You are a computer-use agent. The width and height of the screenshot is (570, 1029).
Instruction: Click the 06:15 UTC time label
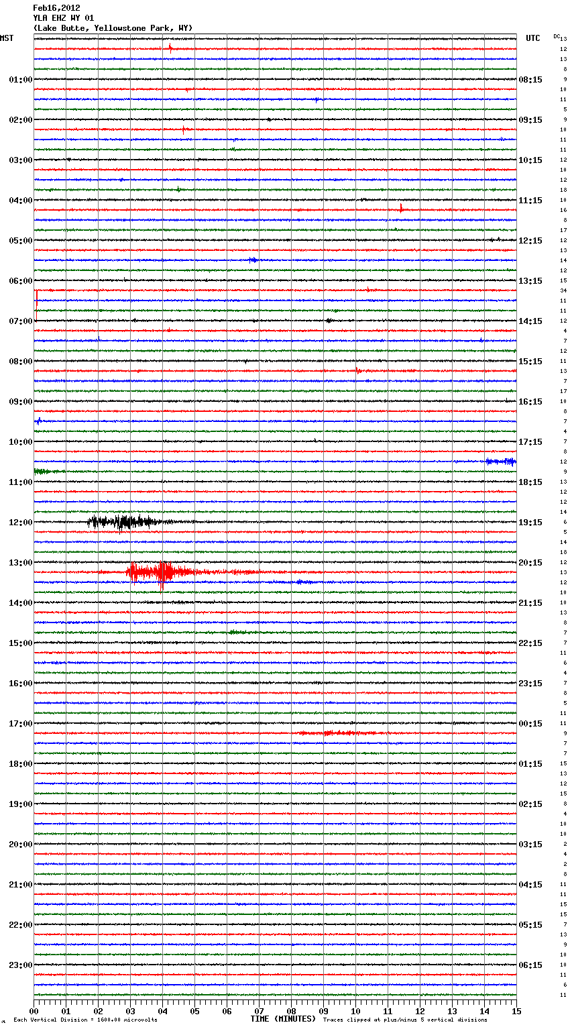[x=530, y=965]
